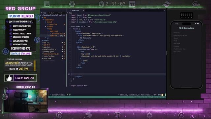
Task: Collapse the home folder
Action: (50, 29)
